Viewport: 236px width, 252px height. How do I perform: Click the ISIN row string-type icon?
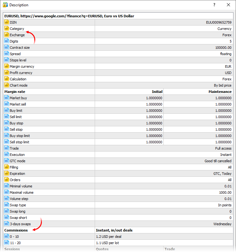click(x=7, y=22)
